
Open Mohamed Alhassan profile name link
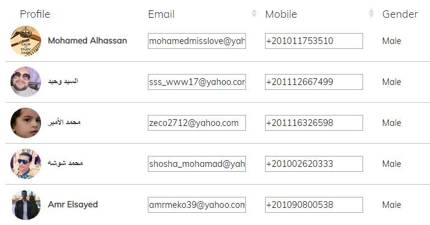pyautogui.click(x=88, y=41)
